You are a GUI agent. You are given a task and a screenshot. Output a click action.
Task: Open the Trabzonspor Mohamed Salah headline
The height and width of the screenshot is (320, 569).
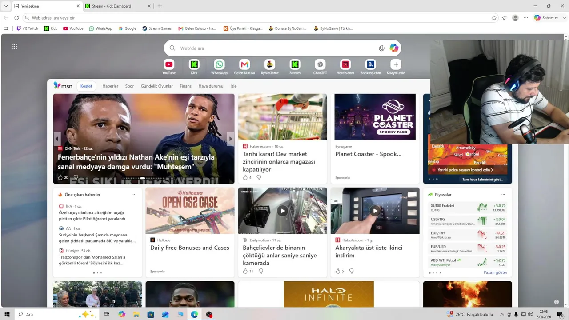click(92, 260)
